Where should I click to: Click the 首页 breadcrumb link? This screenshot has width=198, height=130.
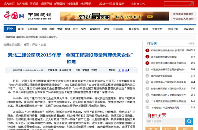click(x=27, y=45)
